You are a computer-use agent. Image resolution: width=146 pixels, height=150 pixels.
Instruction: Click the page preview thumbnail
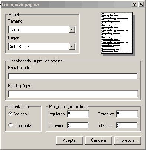click(117, 33)
